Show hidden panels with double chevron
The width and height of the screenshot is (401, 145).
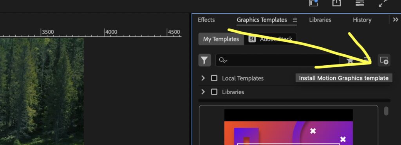(396, 20)
